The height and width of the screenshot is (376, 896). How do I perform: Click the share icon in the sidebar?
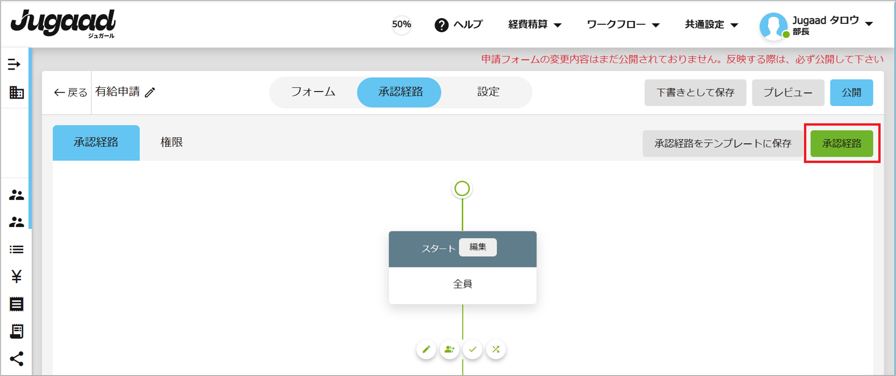click(17, 359)
